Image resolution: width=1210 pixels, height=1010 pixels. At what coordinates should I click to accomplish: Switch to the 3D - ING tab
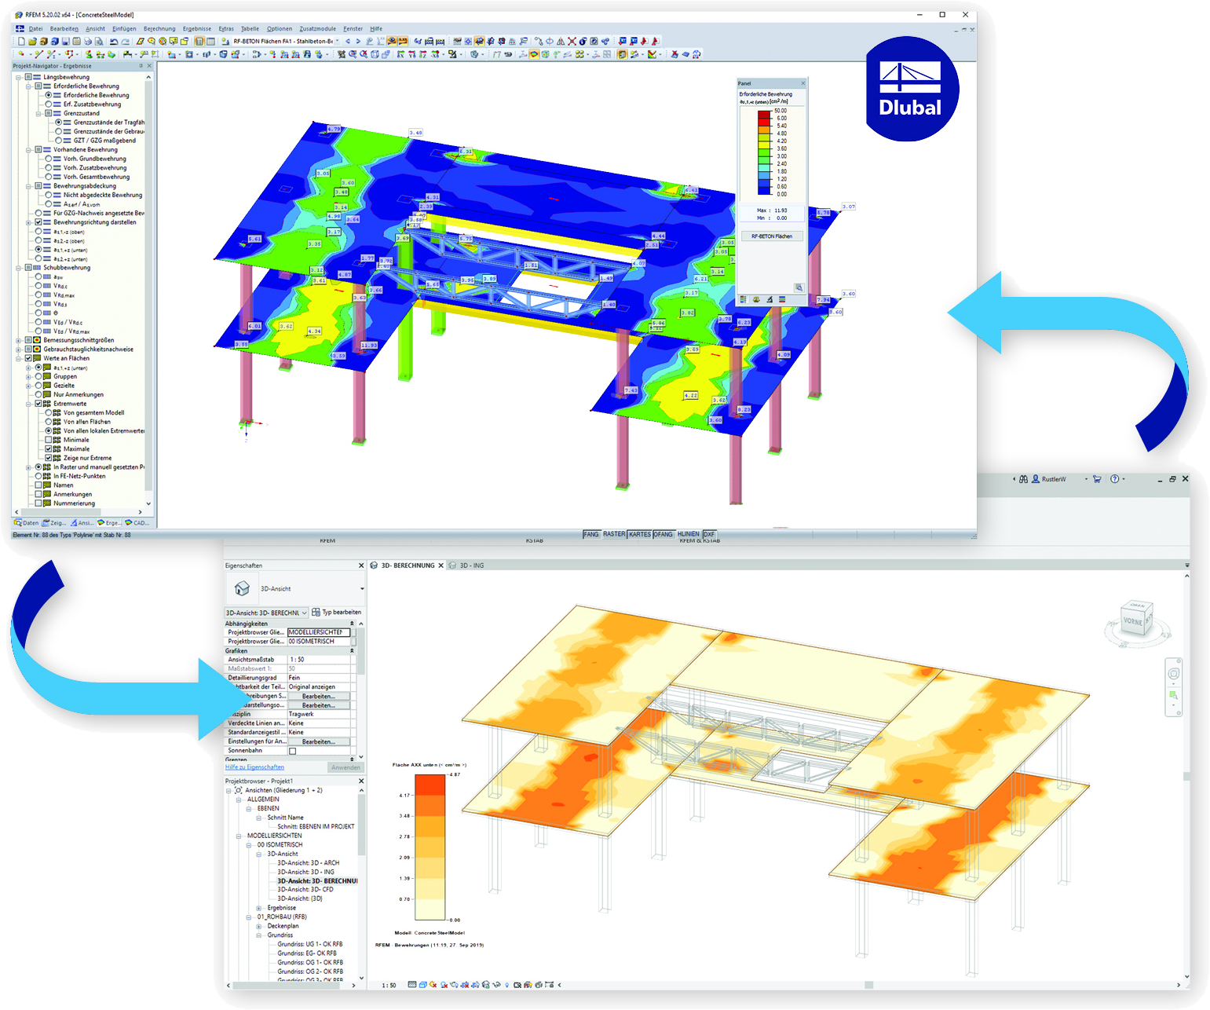[x=472, y=565]
